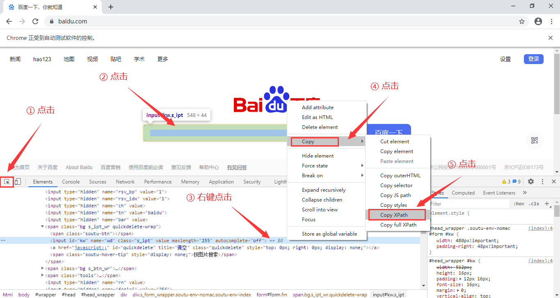Show more Styles sidebar tabs
The height and width of the screenshot is (298, 560).
(525, 193)
